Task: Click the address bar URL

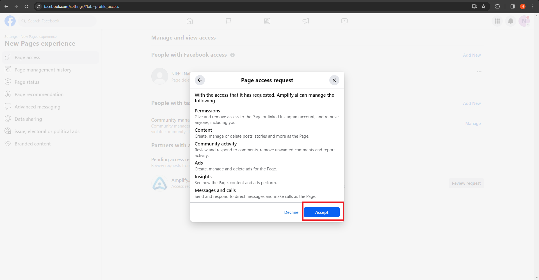Action: (81, 6)
